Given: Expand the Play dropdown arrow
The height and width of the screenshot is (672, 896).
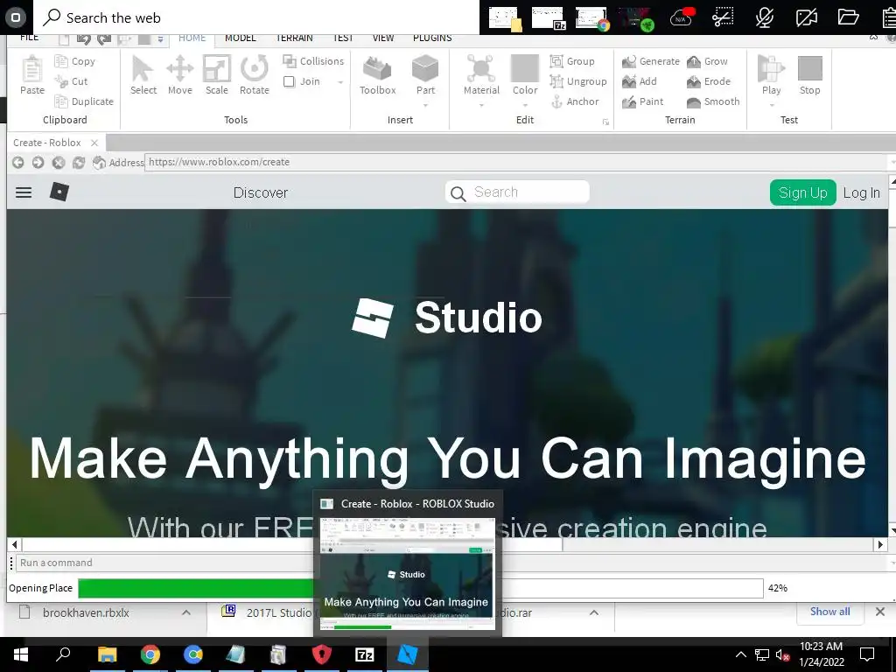Looking at the screenshot, I should [x=772, y=105].
